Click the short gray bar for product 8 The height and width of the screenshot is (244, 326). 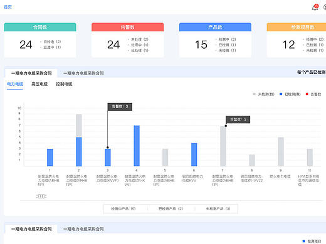click(x=252, y=160)
